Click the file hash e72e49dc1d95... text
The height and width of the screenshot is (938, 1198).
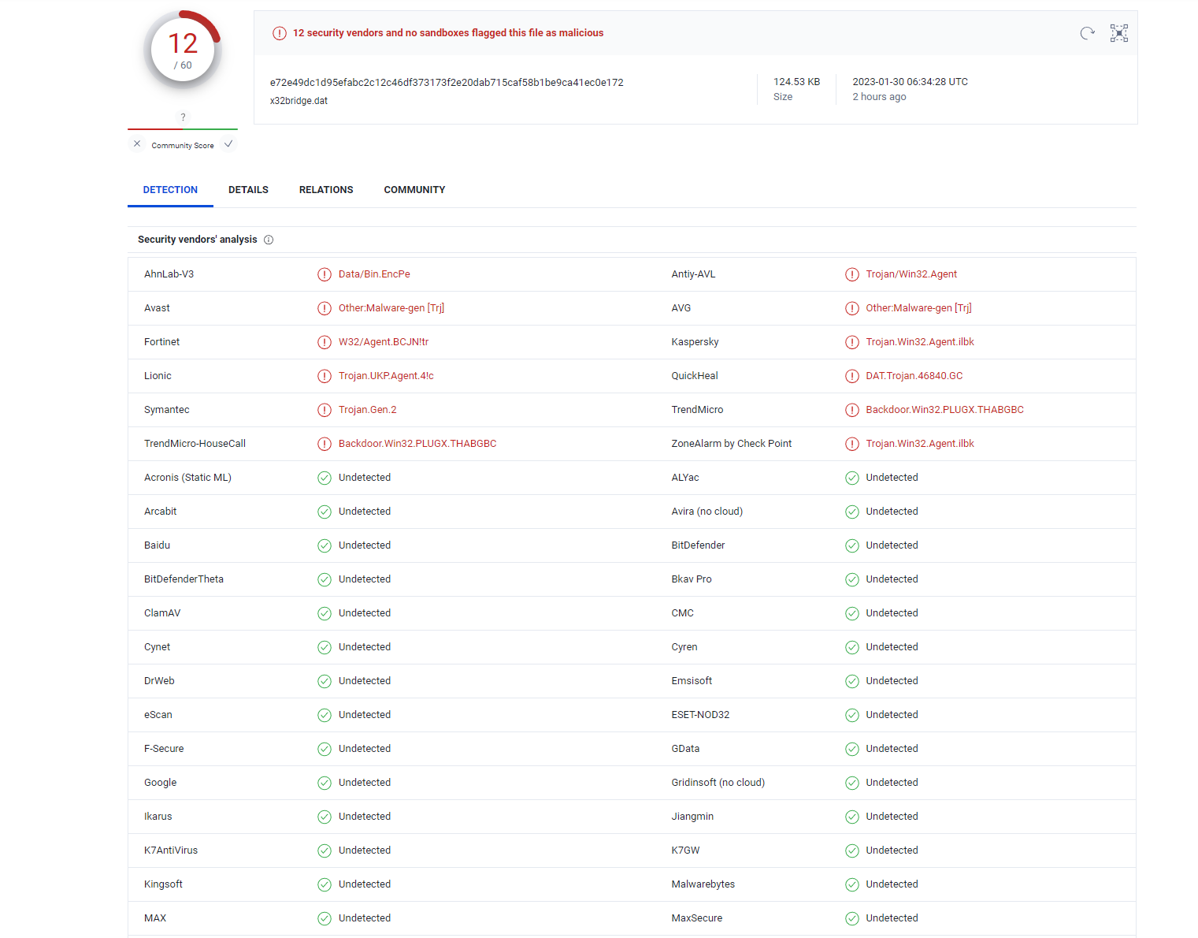pyautogui.click(x=447, y=83)
